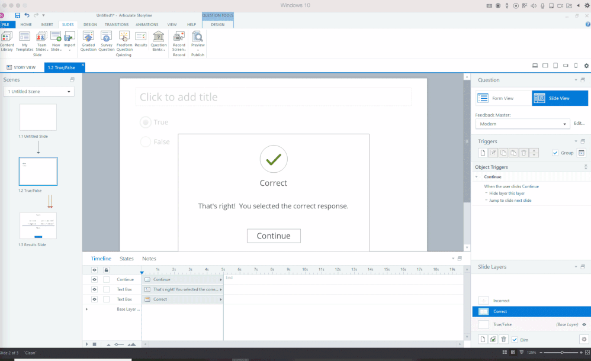The width and height of the screenshot is (591, 361).
Task: Click the 'next slide' trigger link
Action: pyautogui.click(x=523, y=201)
